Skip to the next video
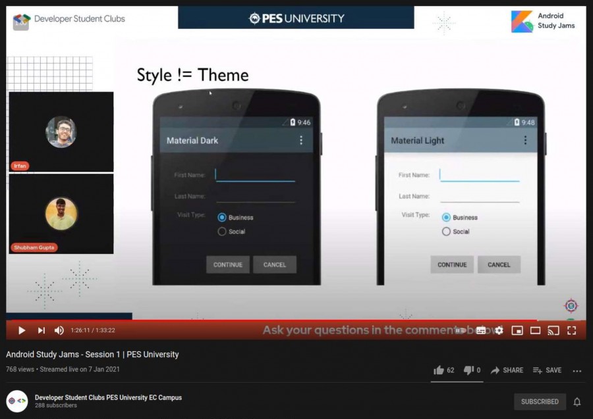593x419 pixels. [41, 330]
